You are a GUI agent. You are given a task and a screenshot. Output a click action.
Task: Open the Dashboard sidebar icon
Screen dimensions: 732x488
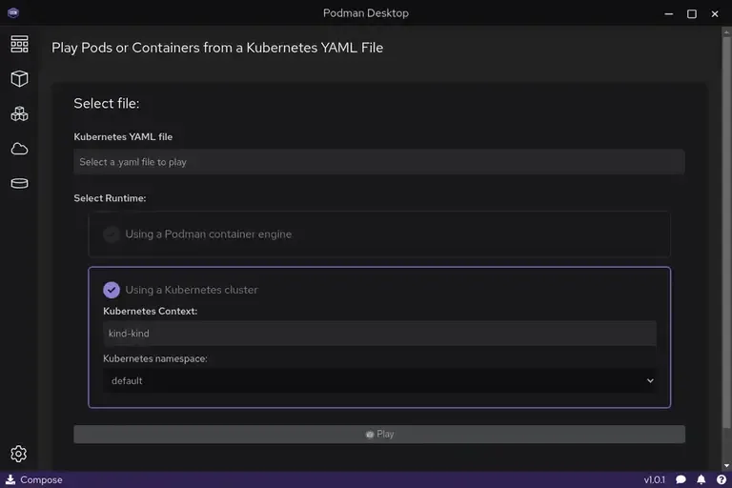coord(19,44)
